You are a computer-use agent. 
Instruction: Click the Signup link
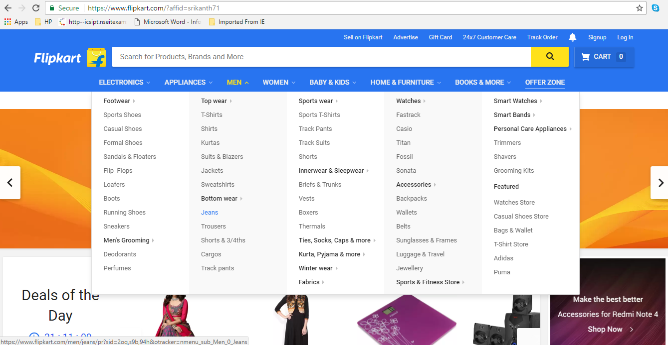(597, 37)
